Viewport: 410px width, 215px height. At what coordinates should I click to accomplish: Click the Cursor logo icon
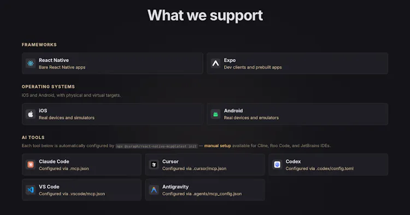pos(154,165)
